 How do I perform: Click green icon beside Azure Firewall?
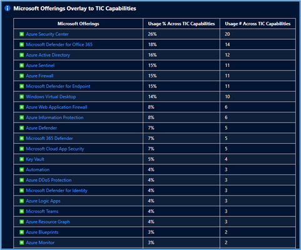21,76
